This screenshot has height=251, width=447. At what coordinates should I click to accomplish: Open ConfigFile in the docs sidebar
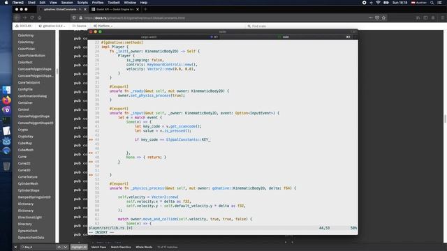click(25, 89)
